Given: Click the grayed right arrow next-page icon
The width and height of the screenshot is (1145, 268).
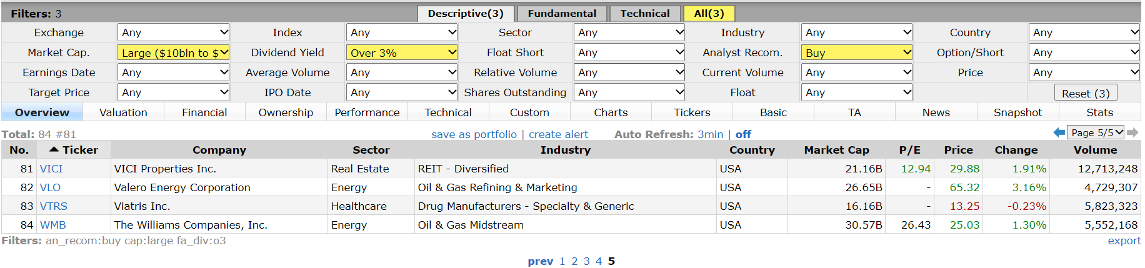Looking at the screenshot, I should click(x=1132, y=132).
